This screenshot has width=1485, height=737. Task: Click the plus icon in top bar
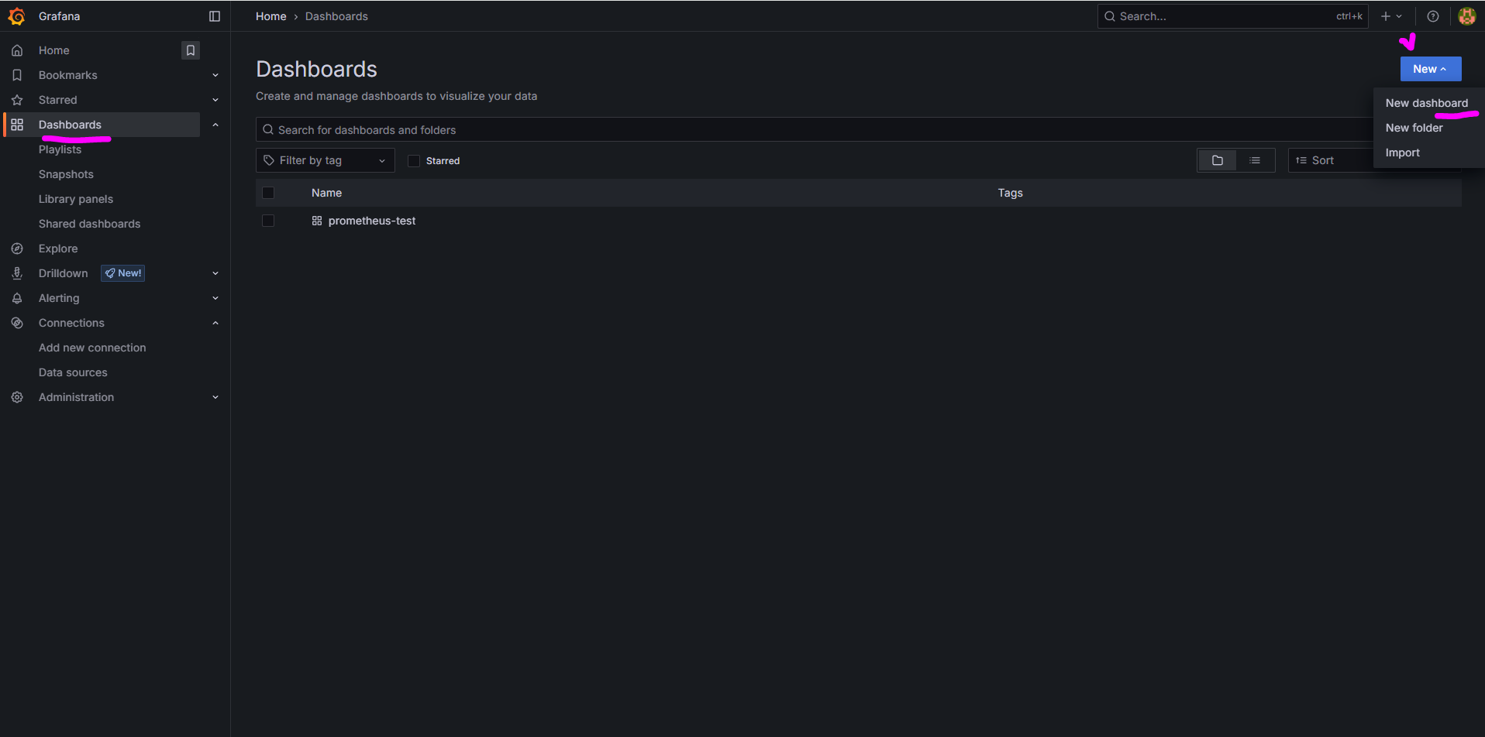pyautogui.click(x=1386, y=16)
